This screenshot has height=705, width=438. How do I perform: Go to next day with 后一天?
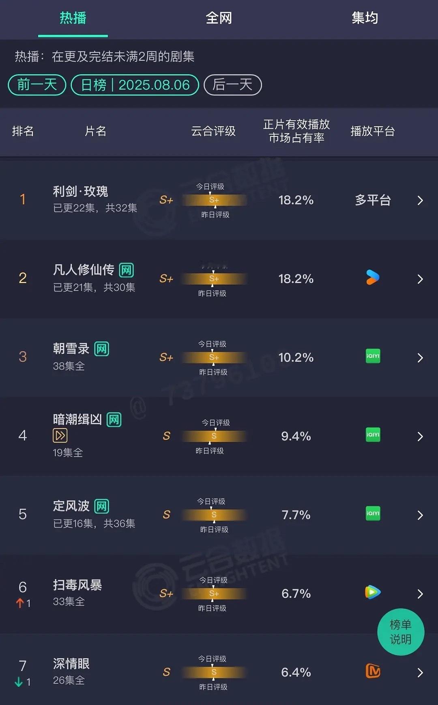232,85
